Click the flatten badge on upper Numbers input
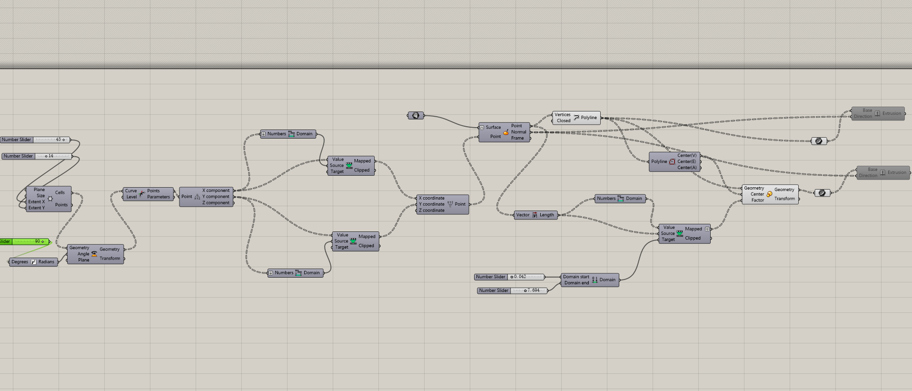The width and height of the screenshot is (912, 391). [264, 134]
